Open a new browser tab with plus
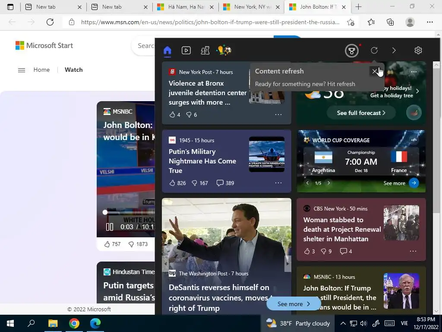 coord(358,7)
